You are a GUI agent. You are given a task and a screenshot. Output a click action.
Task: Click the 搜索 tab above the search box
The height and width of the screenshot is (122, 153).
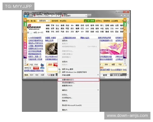(50, 65)
